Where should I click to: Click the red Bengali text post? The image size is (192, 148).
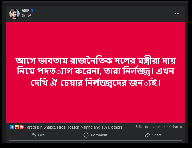click(x=96, y=72)
